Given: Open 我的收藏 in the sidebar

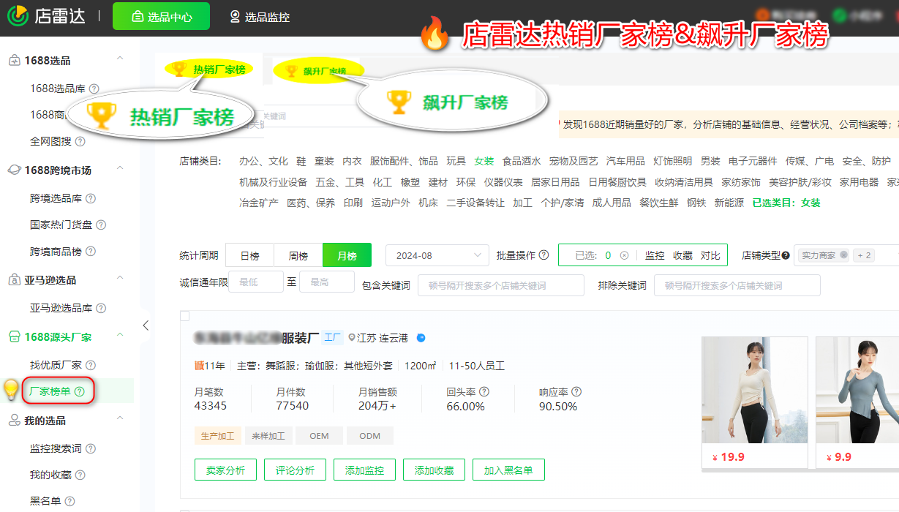Looking at the screenshot, I should (x=51, y=475).
